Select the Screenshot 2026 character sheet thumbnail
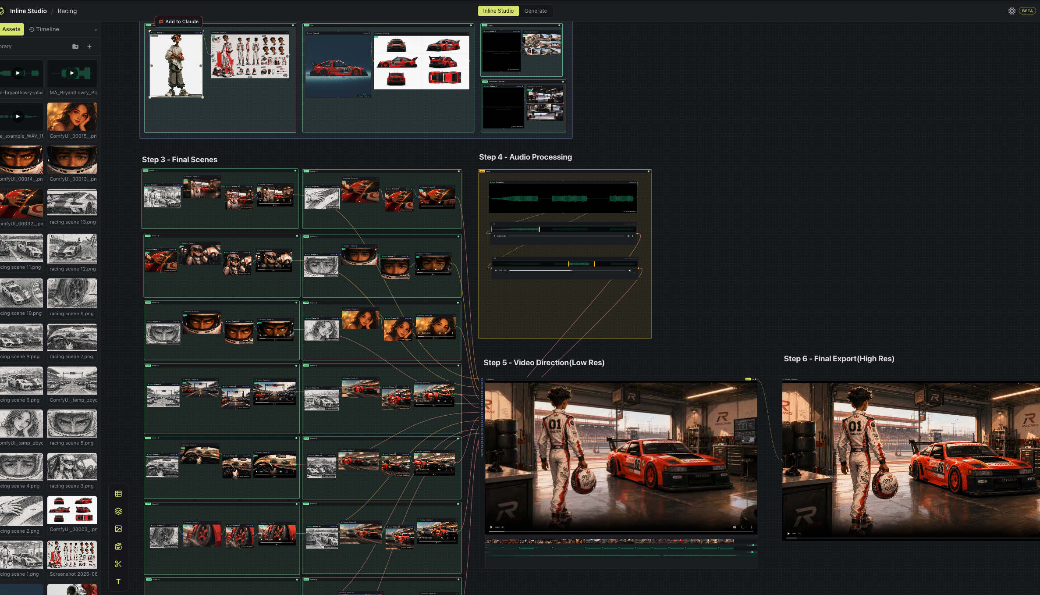Viewport: 1040px width, 595px height. [72, 554]
